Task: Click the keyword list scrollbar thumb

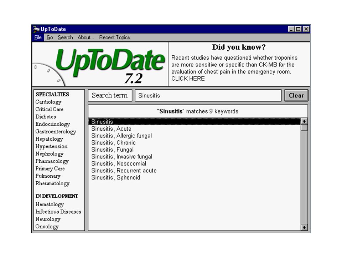Action: pos(304,128)
